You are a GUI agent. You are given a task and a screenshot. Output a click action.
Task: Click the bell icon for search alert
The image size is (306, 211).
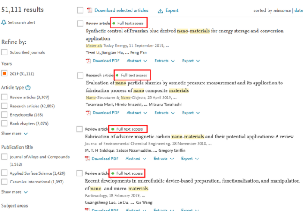3,22
